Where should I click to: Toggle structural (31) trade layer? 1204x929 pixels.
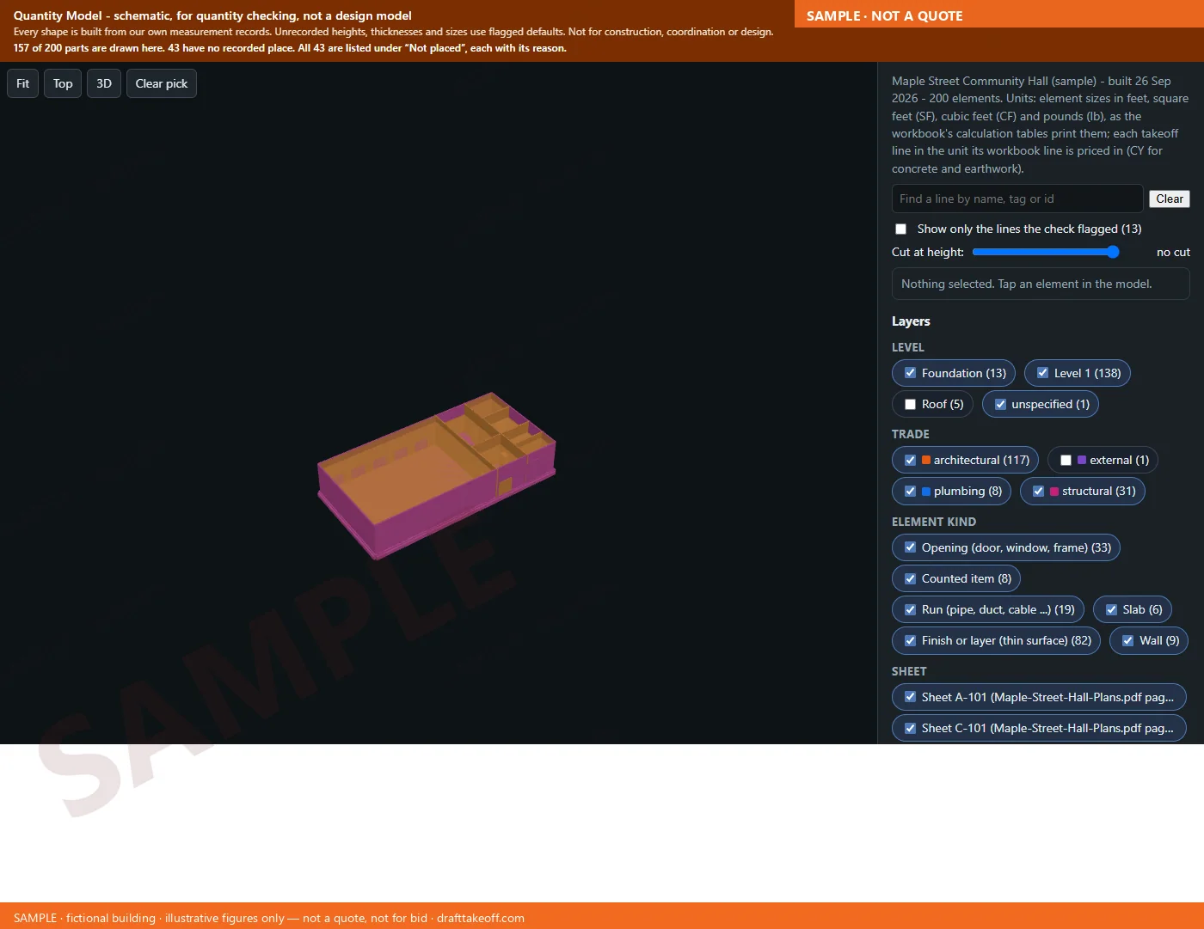coord(1083,491)
